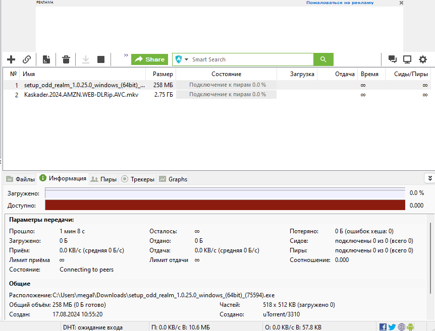Screen dimensions: 435x331
Task: Start download with the arrow icon
Action: click(x=86, y=59)
